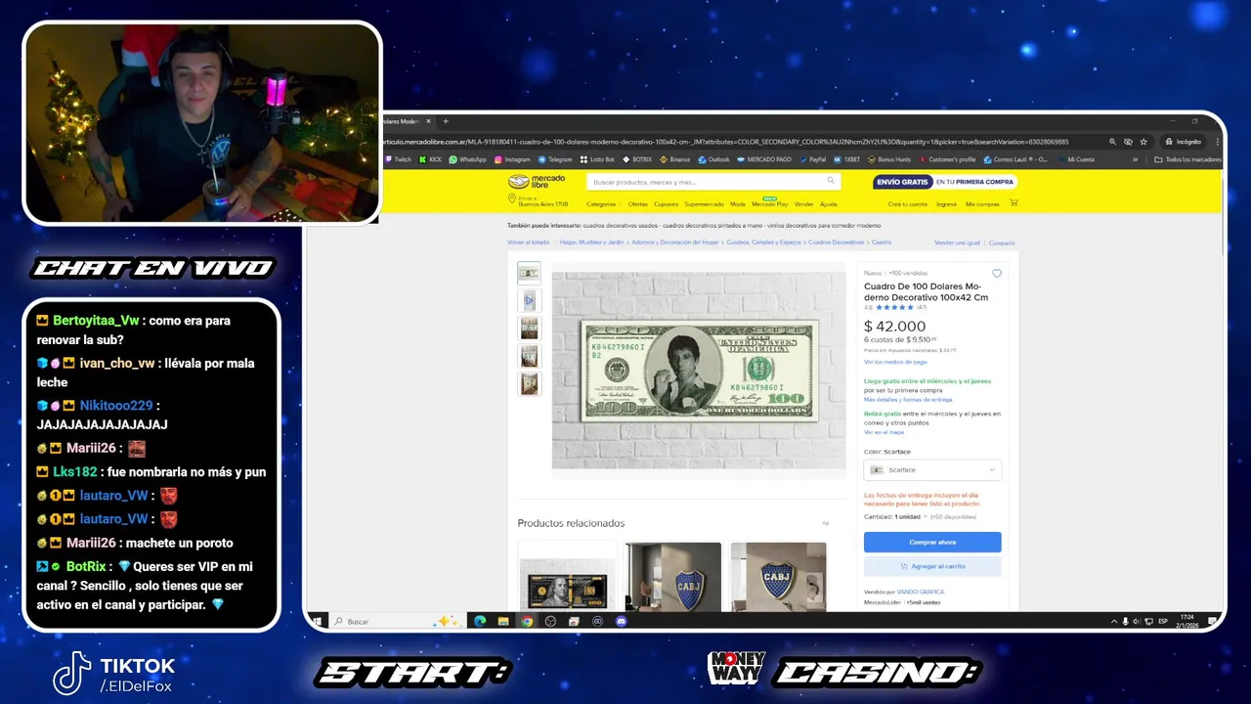Open the Ayuda menu item
The image size is (1251, 704).
tap(829, 204)
